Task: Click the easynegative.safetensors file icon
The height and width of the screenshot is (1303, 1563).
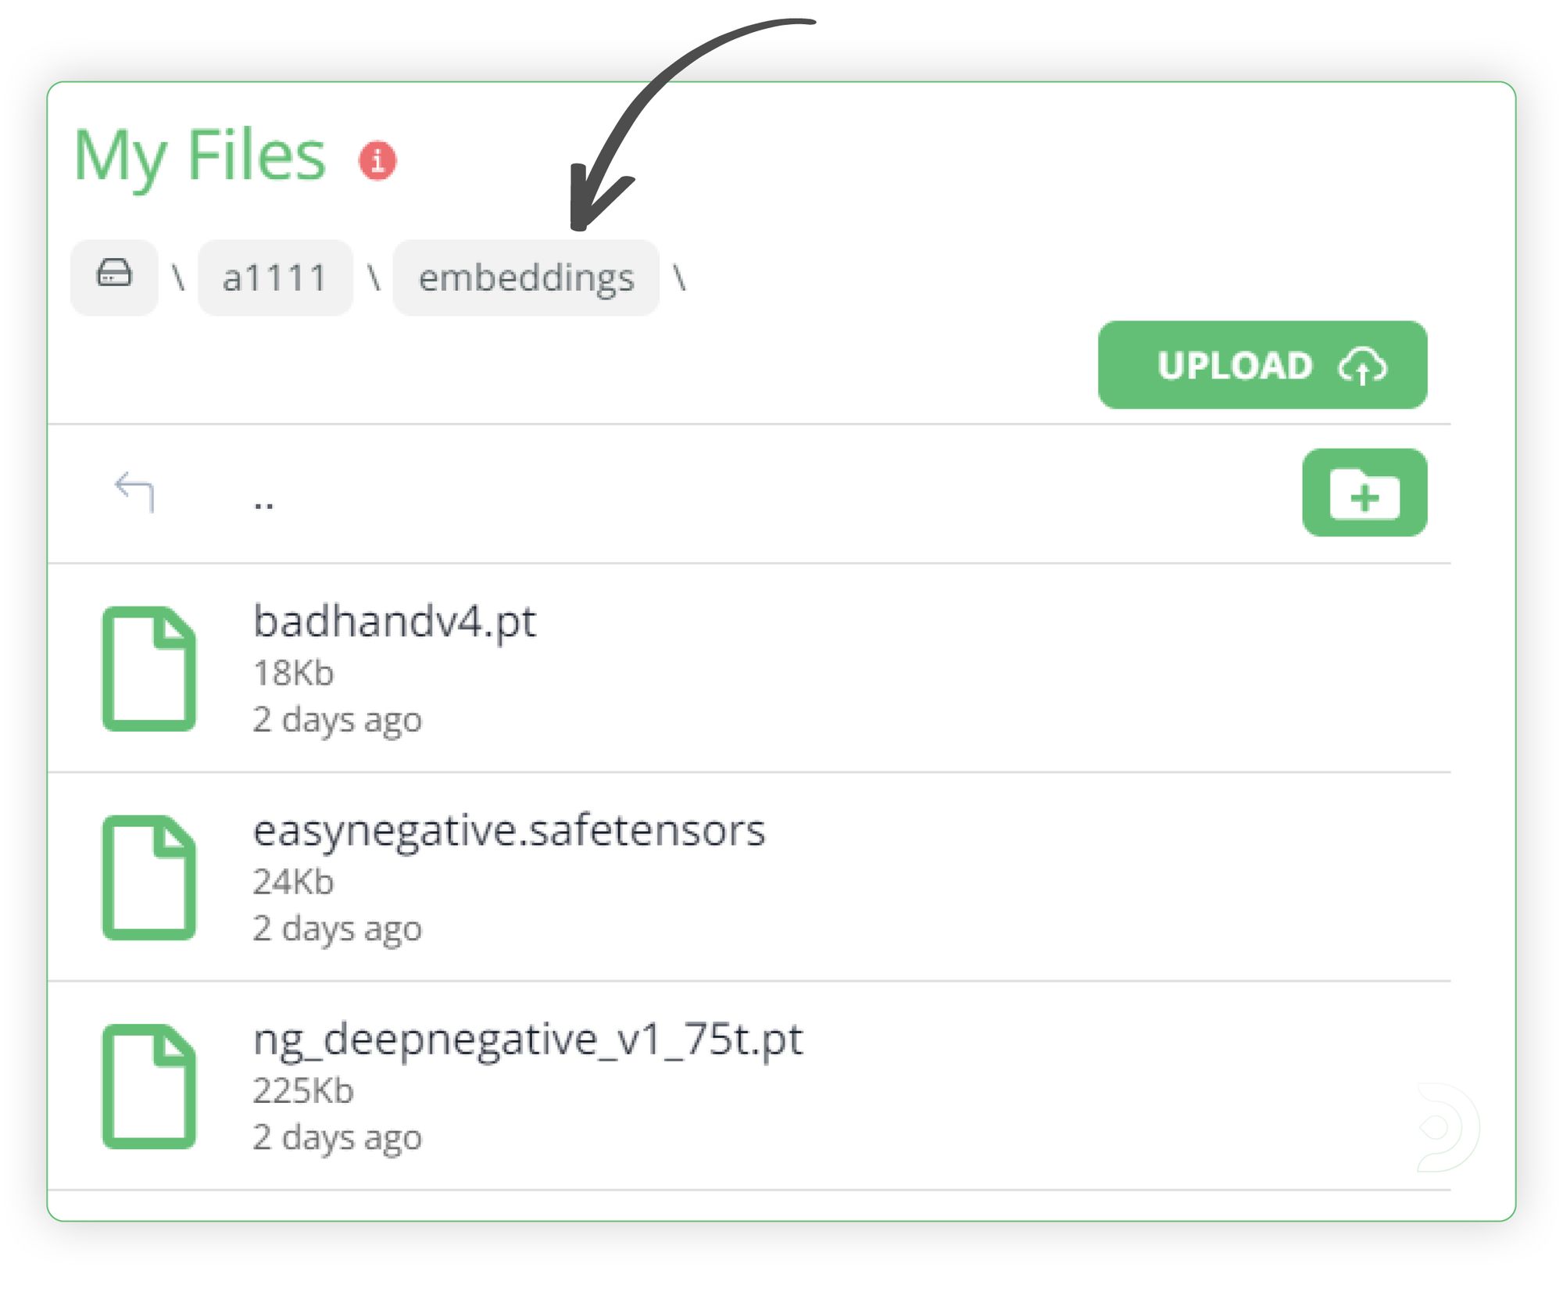Action: (148, 877)
